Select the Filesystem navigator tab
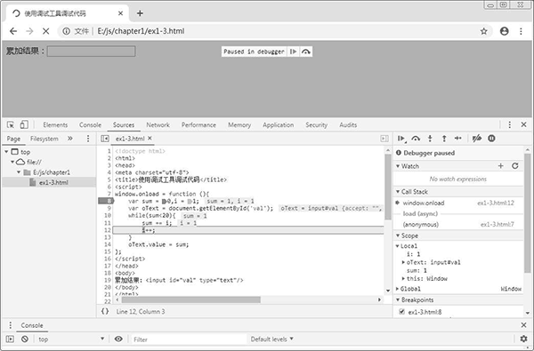Image resolution: width=534 pixels, height=351 pixels. click(44, 139)
